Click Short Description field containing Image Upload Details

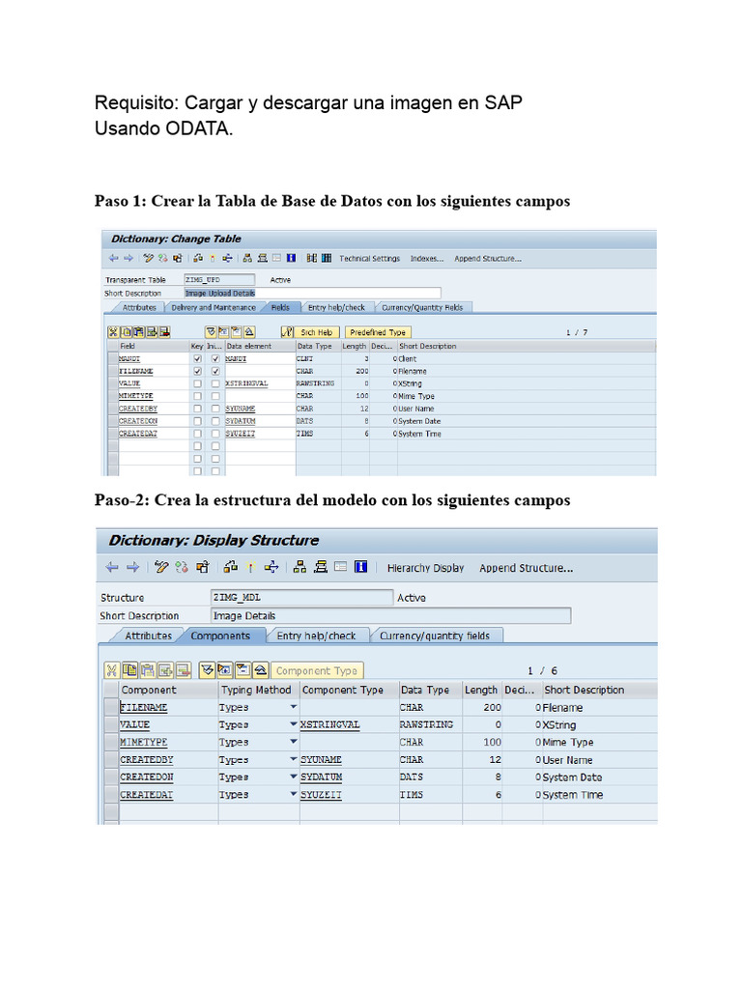pyautogui.click(x=312, y=294)
